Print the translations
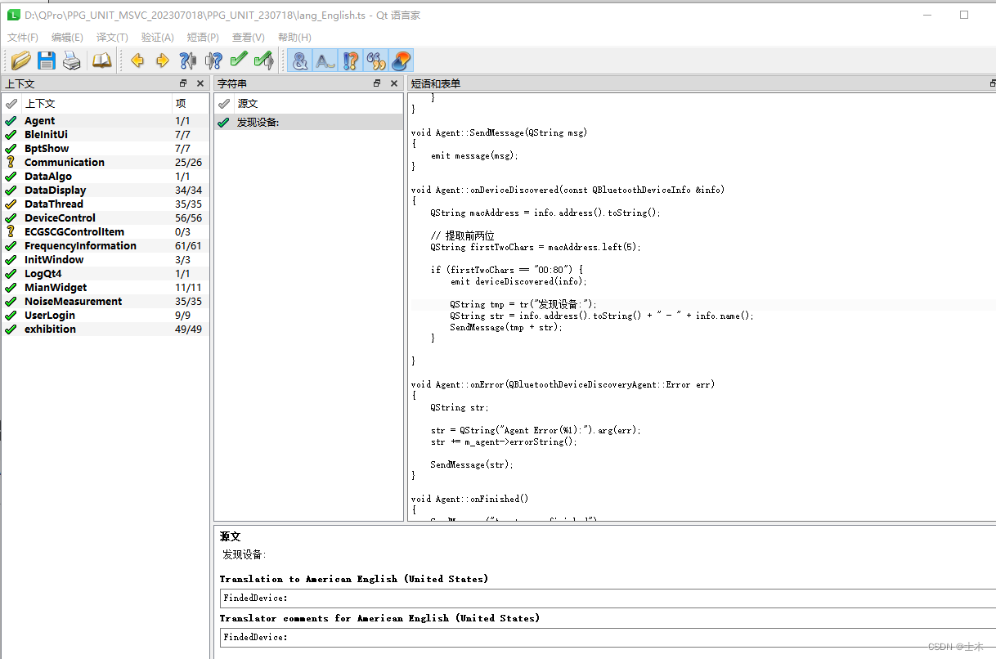 click(x=72, y=60)
